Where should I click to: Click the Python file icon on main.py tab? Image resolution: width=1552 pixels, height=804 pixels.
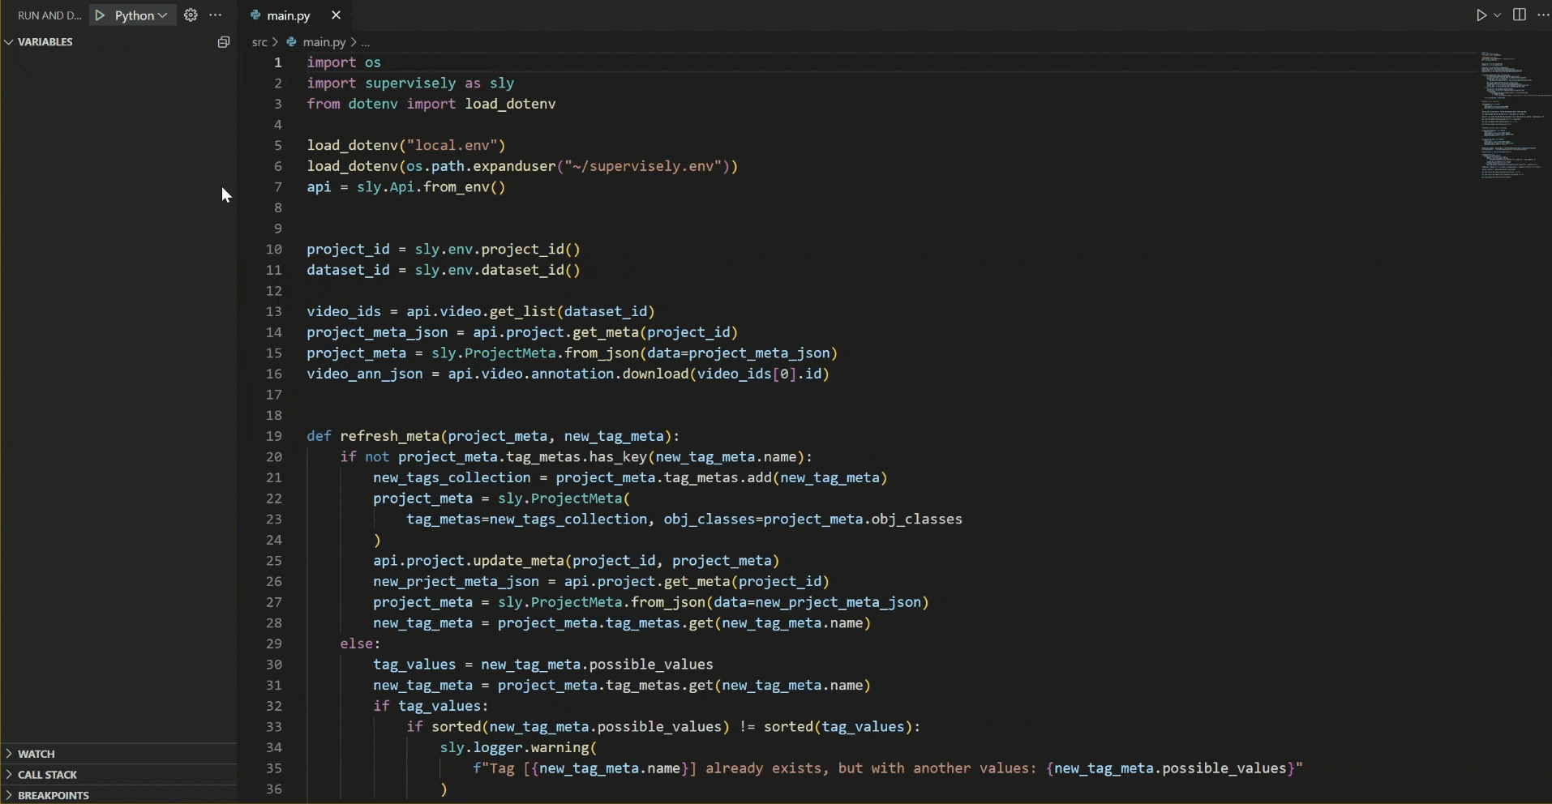coord(255,15)
